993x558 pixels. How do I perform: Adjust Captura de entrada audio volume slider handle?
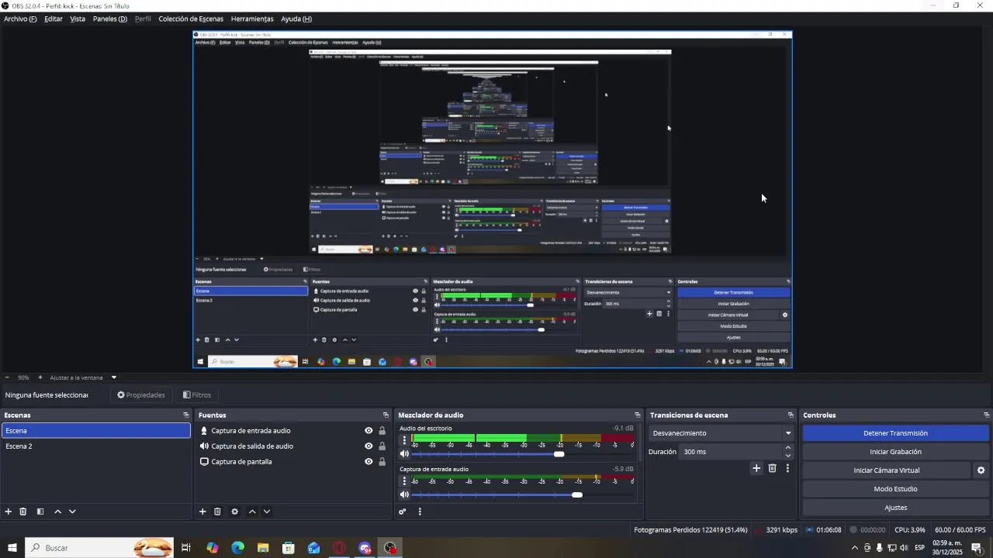576,494
